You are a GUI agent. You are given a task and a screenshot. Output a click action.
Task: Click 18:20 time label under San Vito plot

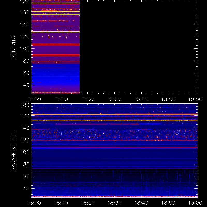88,99
